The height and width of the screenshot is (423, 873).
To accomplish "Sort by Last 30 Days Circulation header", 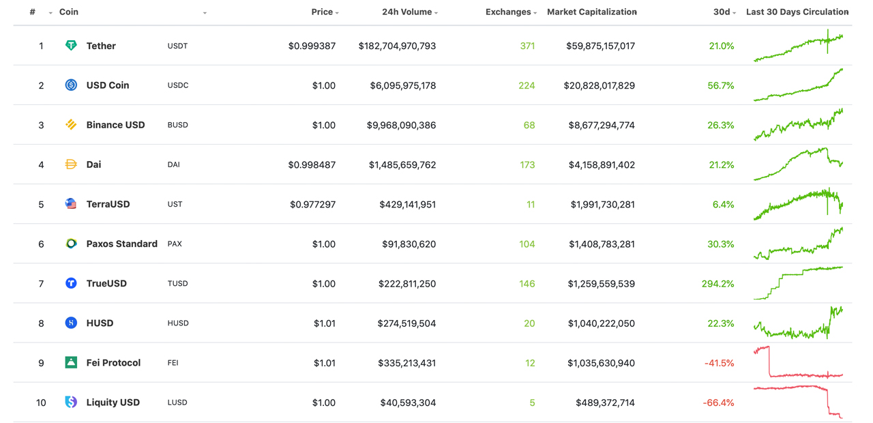I will [x=797, y=12].
